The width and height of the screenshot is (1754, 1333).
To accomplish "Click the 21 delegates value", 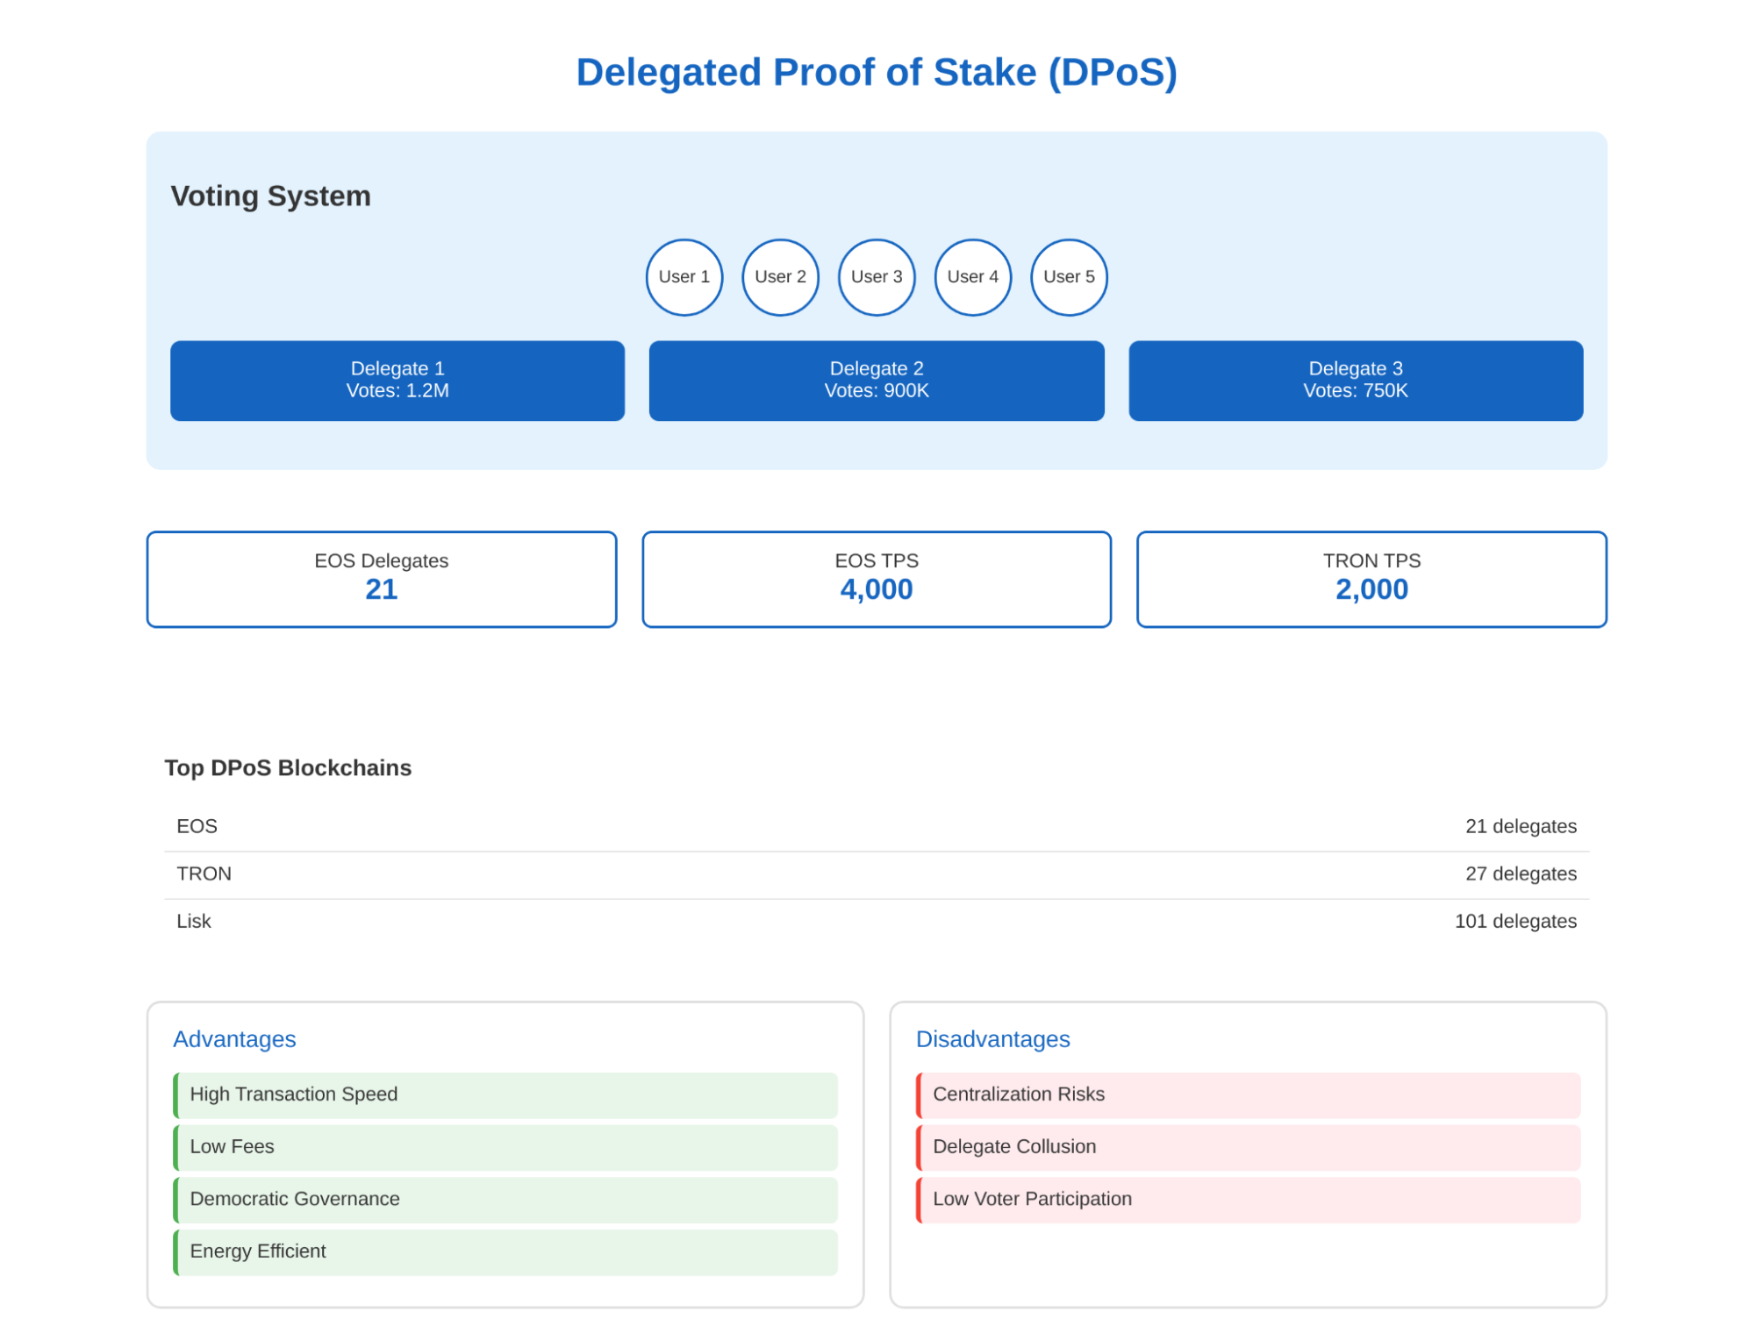I will (1521, 826).
